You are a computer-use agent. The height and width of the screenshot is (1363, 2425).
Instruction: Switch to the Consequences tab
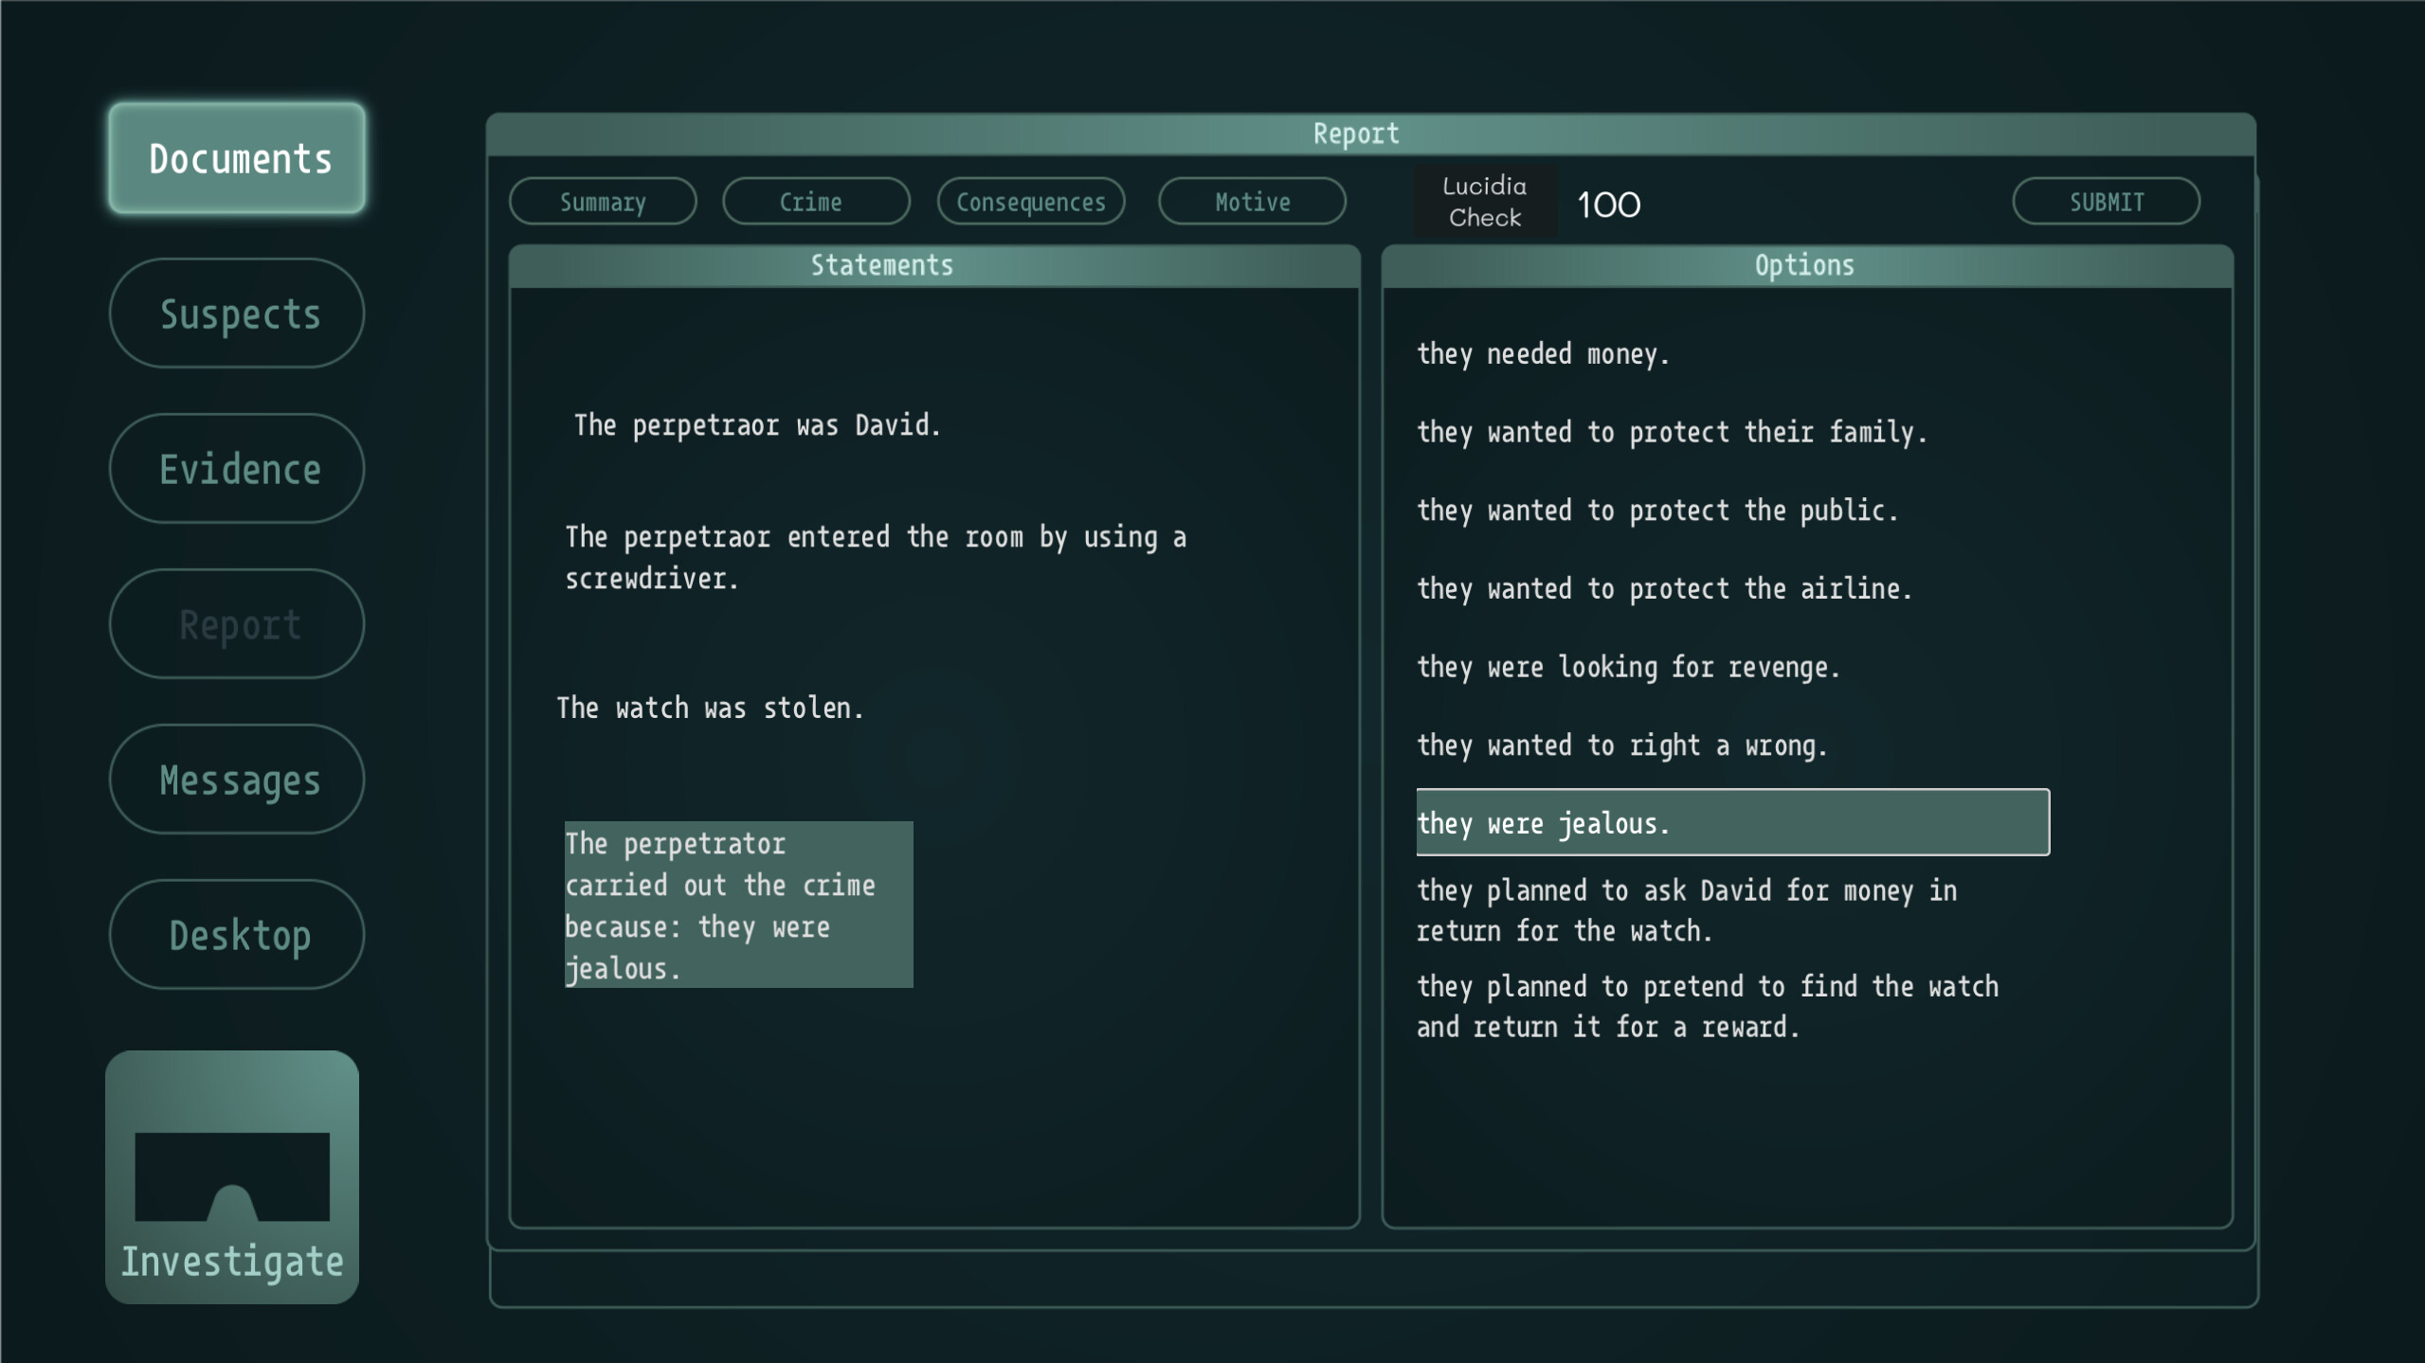pyautogui.click(x=1031, y=201)
